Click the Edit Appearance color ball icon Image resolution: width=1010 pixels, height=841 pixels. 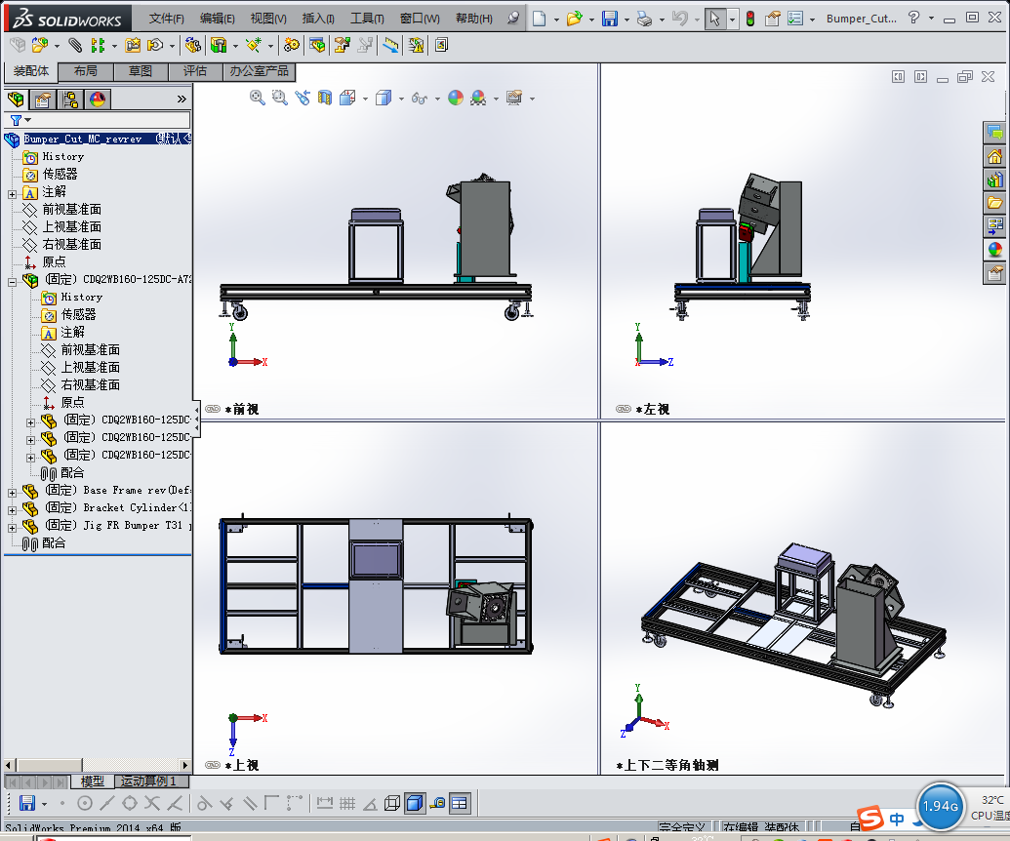pyautogui.click(x=456, y=98)
